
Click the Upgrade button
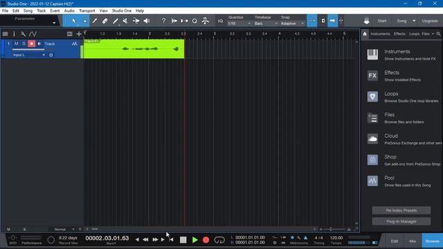[x=429, y=21]
